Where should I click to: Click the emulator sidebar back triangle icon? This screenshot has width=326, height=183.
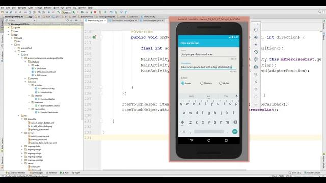(x=256, y=82)
